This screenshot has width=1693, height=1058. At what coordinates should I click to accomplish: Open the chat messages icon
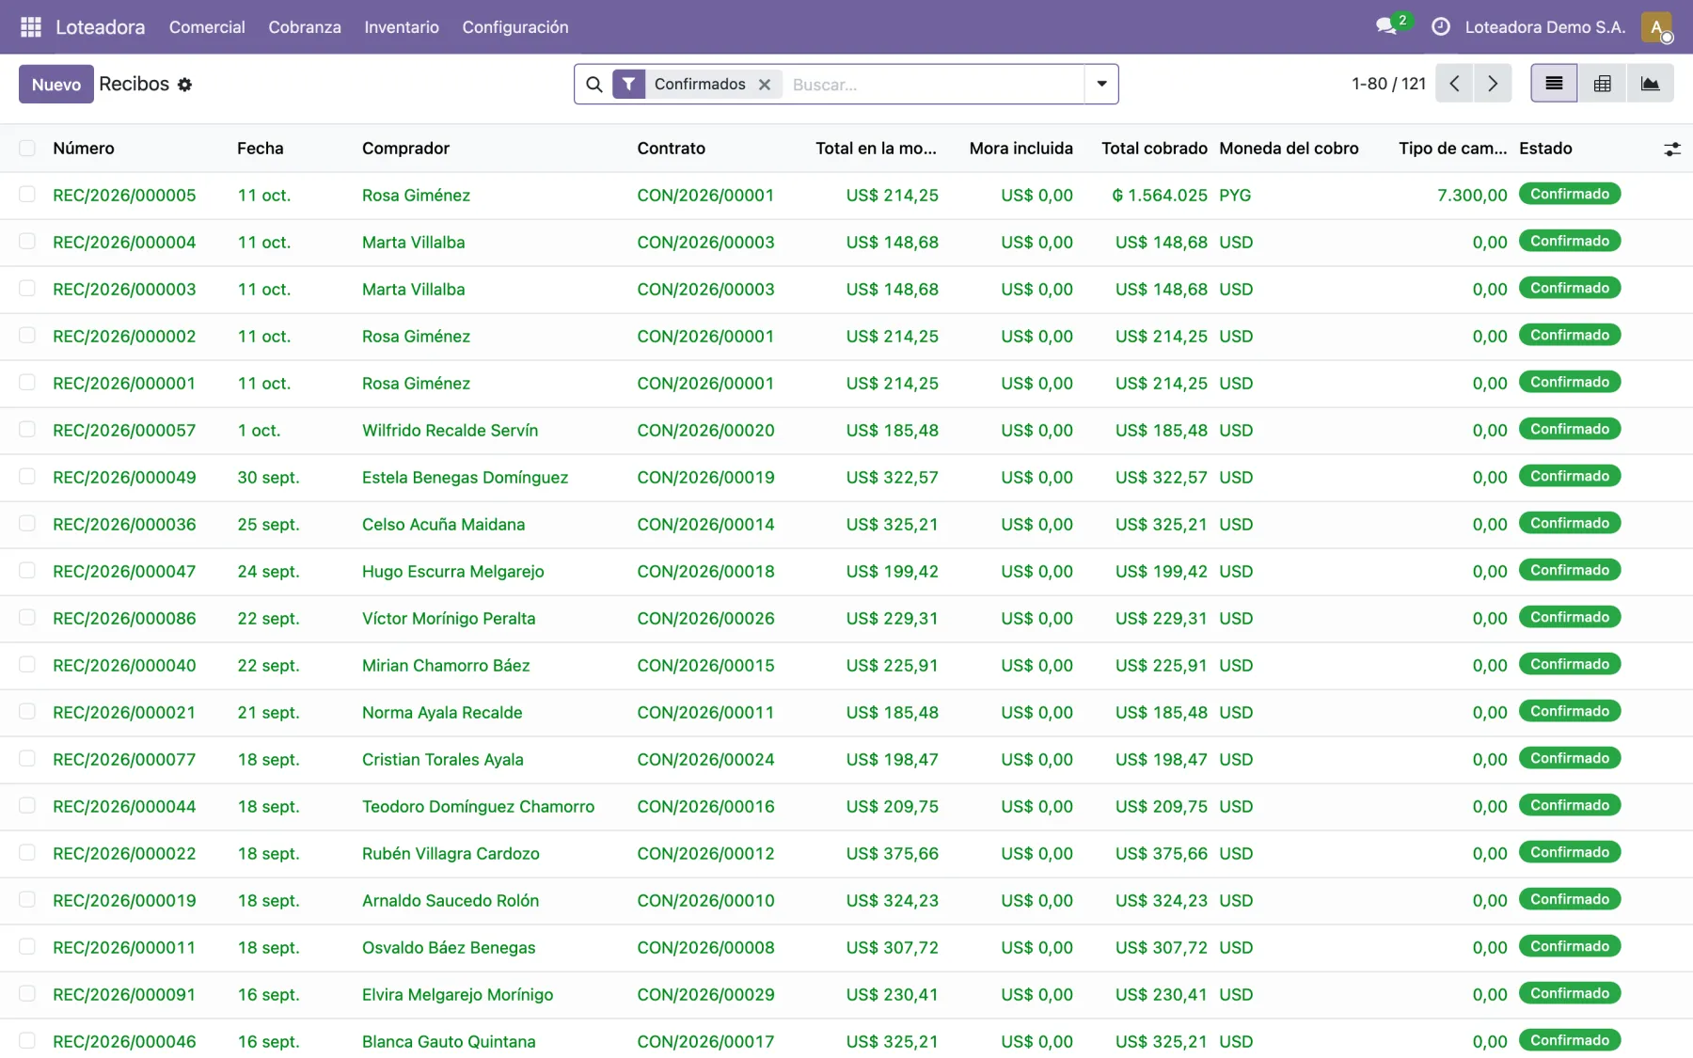pos(1386,26)
